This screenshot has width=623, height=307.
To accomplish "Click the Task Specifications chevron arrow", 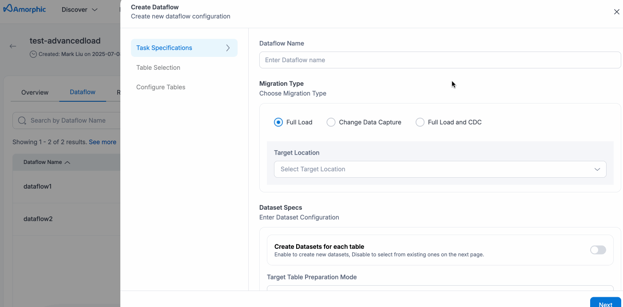I will 228,48.
